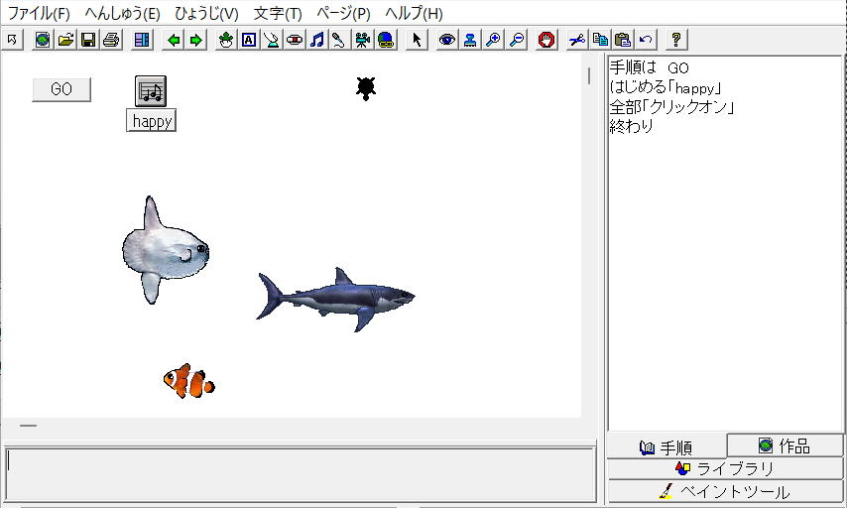Viewport: 847px width, 508px height.
Task: Switch to the 手順 tab
Action: tap(666, 447)
